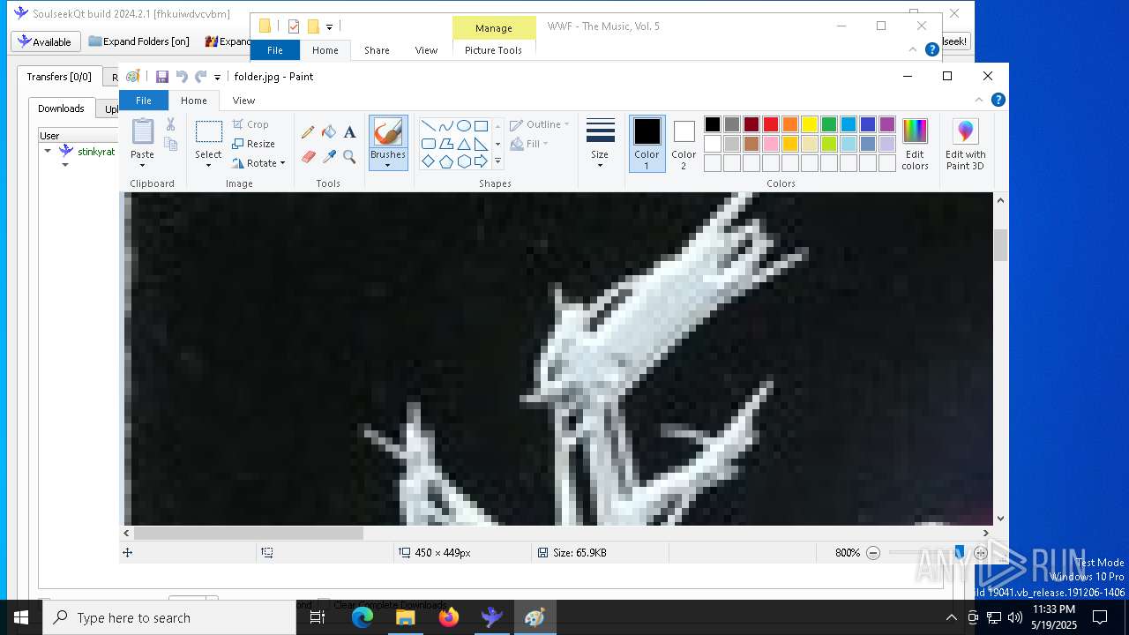Collapse the stinkyrat tree node in Soulseek
Screen dimensions: 1129x635
tap(48, 151)
